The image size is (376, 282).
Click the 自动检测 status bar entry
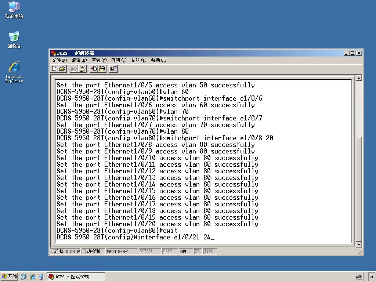(x=93, y=251)
